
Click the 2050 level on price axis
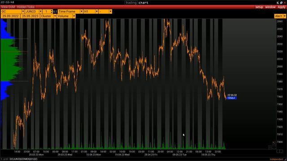coord(280,29)
